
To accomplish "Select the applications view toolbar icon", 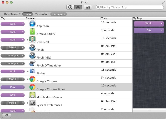I will (x=78, y=7).
